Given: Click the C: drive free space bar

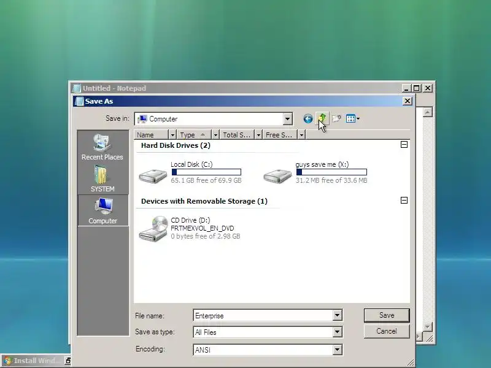Looking at the screenshot, I should point(206,172).
